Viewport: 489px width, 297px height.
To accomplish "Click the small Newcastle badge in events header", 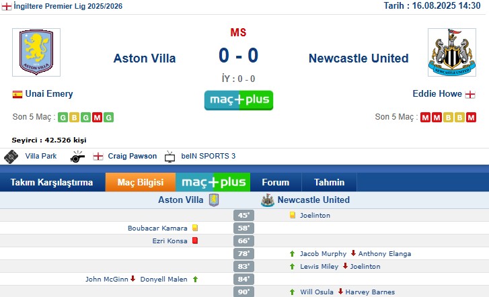I will 268,200.
